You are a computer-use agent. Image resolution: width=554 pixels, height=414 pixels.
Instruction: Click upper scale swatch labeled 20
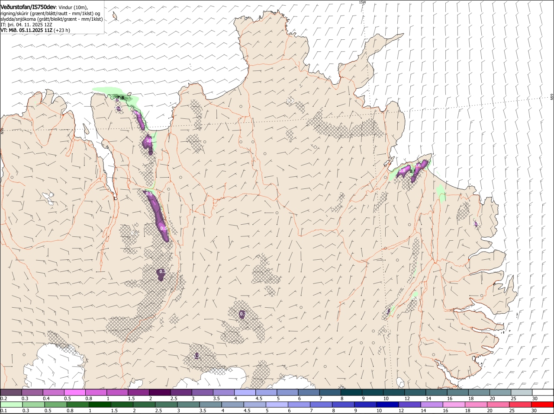500,392
